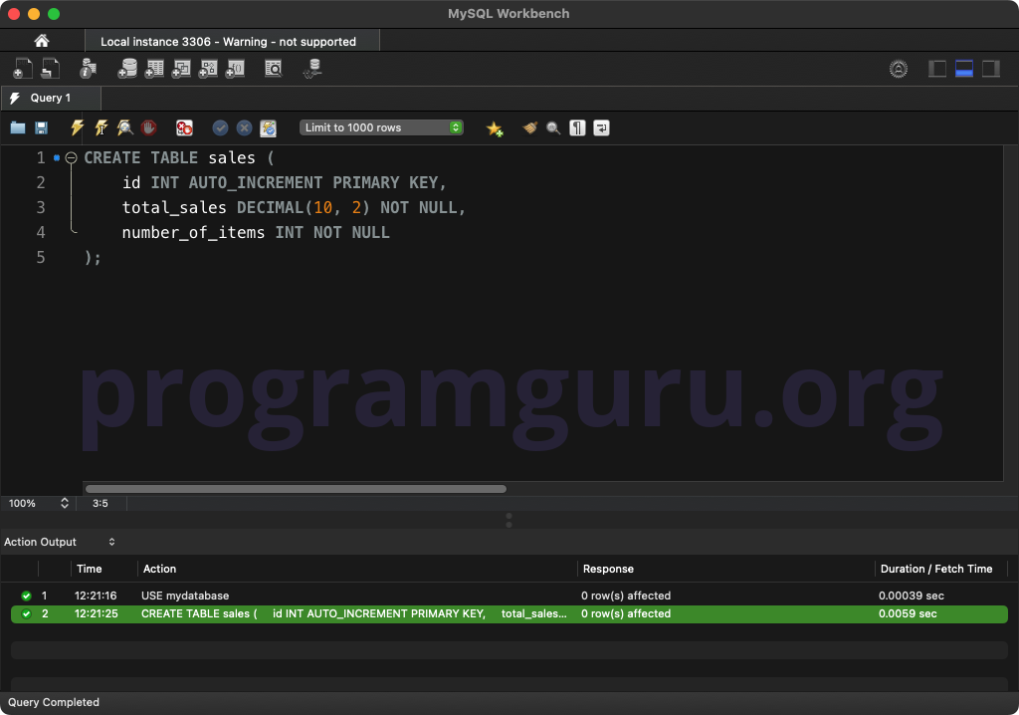Execute the whole script lightning icon
This screenshot has height=715, width=1019.
click(x=77, y=127)
